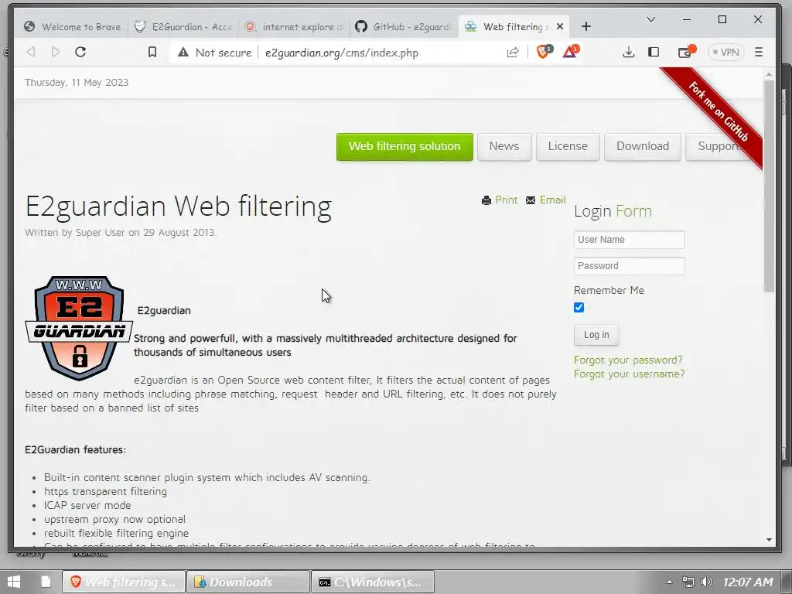Click the scrollbar up arrow
This screenshot has width=792, height=594.
point(769,74)
